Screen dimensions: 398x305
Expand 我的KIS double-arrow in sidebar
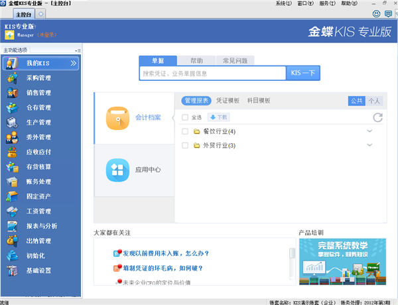pyautogui.click(x=74, y=64)
